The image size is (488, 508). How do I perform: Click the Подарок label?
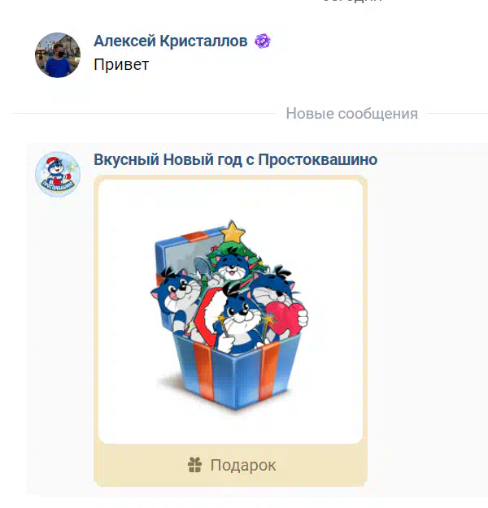[243, 465]
